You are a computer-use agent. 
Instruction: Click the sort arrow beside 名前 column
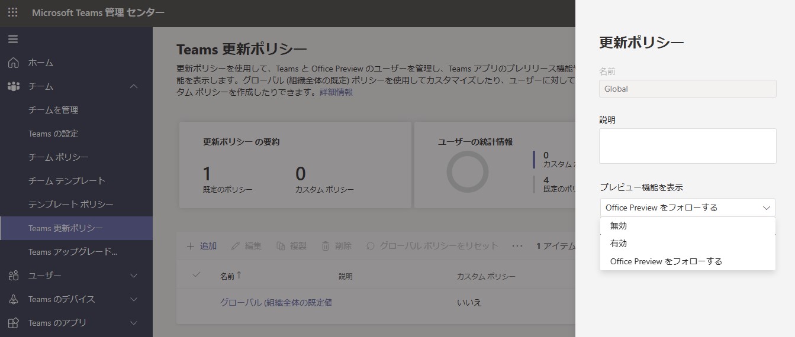click(239, 276)
